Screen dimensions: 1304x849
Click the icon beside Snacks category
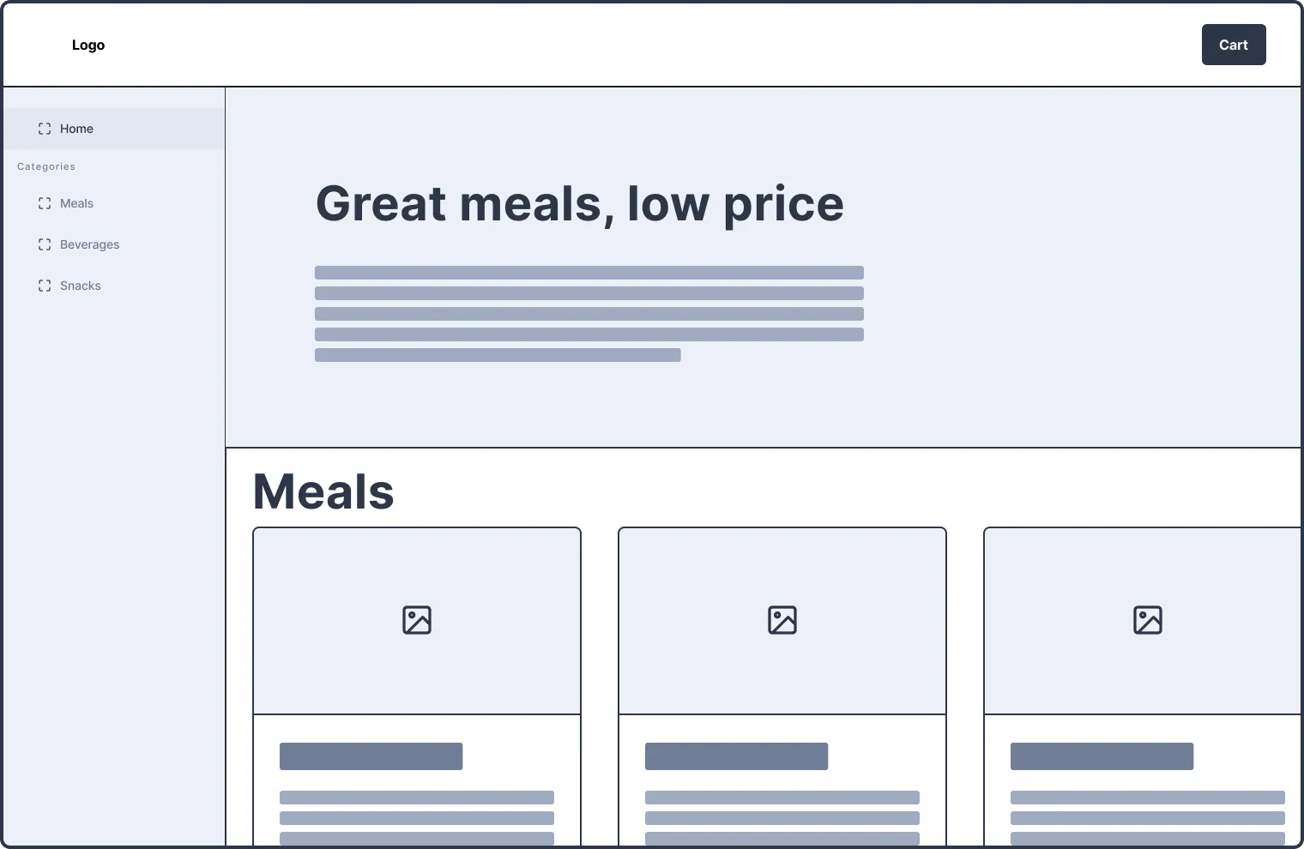(45, 286)
